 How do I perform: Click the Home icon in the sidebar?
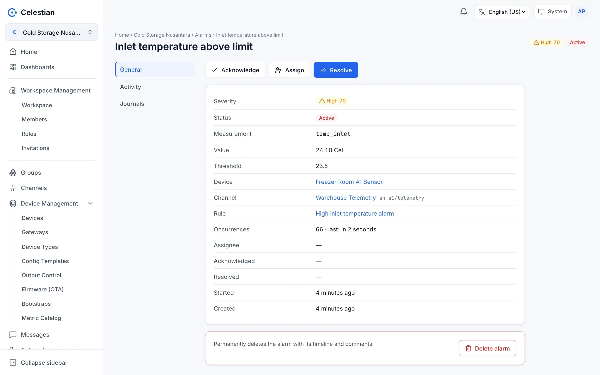[13, 52]
